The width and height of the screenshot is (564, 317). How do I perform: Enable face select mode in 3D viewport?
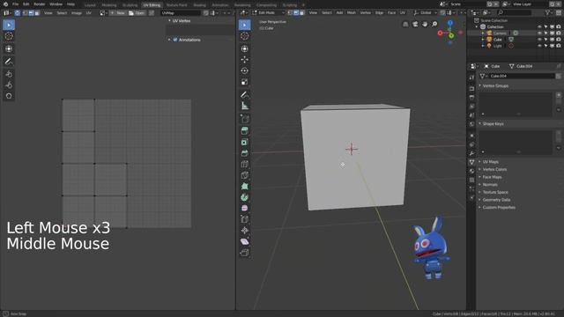click(301, 12)
